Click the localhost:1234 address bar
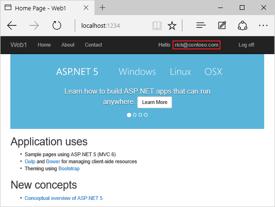 [x=101, y=26]
